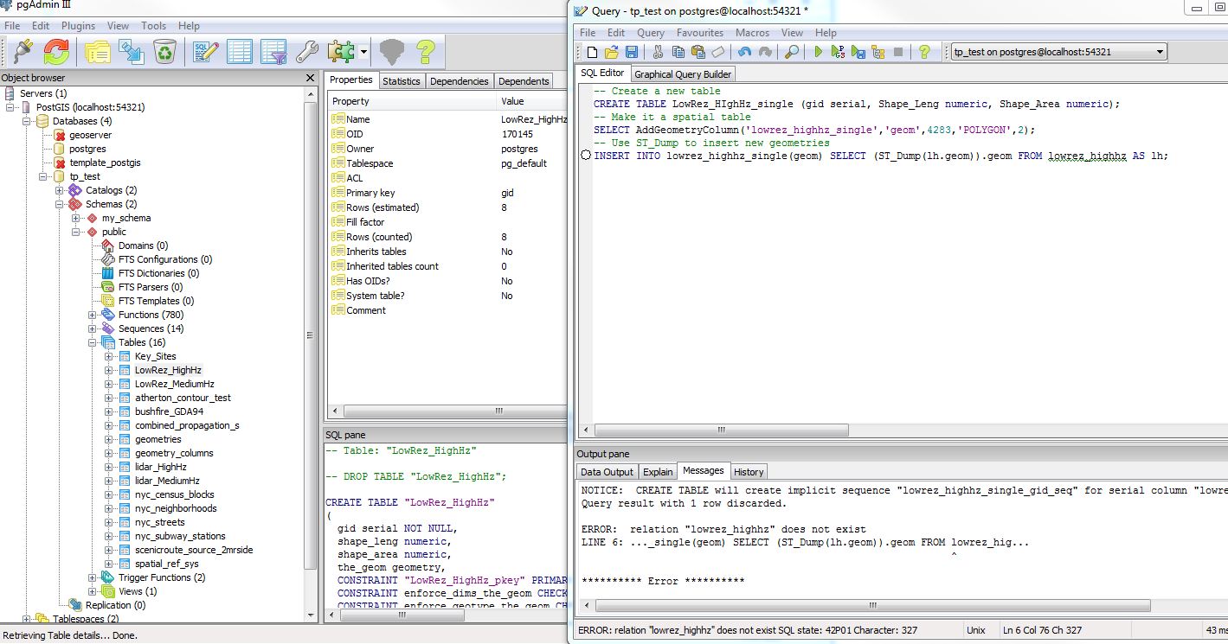1228x644 pixels.
Task: Click the Messages pane horizontal scrollbar
Action: [x=874, y=606]
